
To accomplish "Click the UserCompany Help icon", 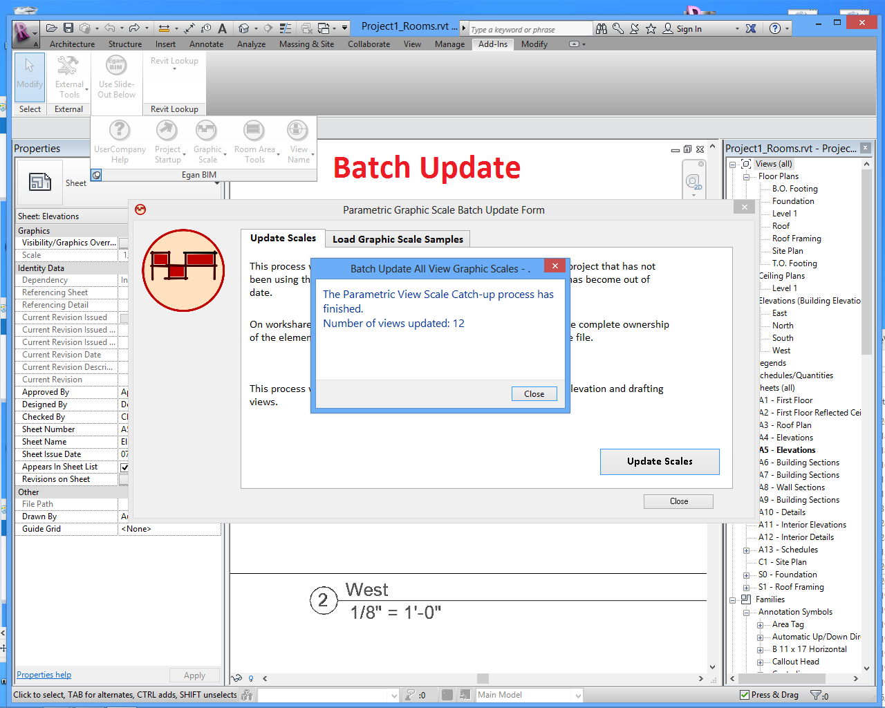I will (120, 142).
